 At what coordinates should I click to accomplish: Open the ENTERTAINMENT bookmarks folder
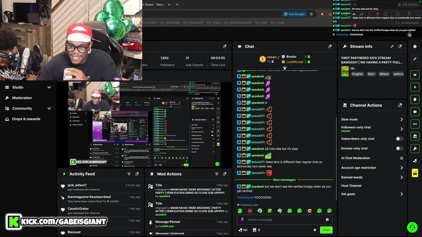(x=238, y=23)
